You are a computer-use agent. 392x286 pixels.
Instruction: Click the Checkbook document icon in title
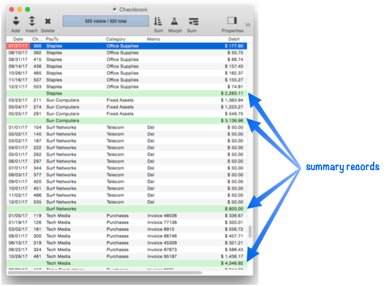pyautogui.click(x=115, y=9)
